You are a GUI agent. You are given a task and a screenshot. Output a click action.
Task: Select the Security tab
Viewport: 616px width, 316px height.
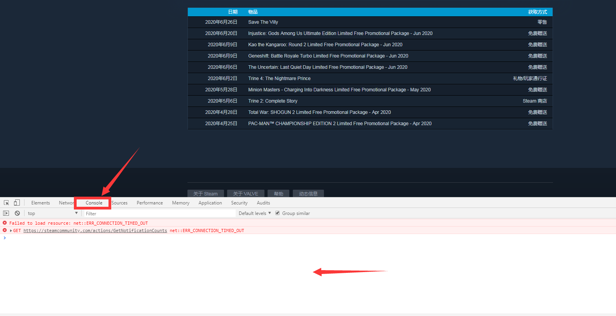point(239,203)
